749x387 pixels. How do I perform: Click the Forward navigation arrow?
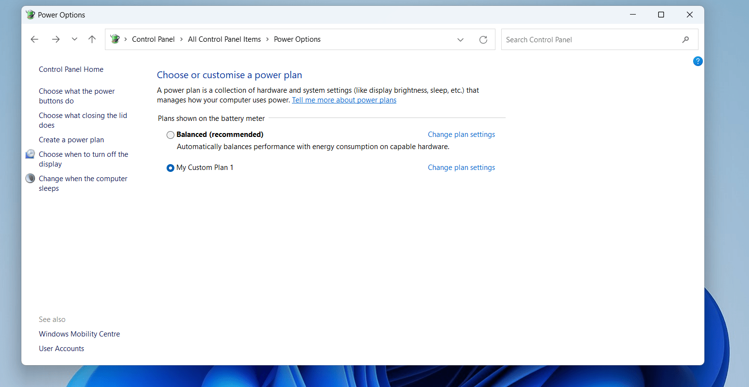(56, 39)
